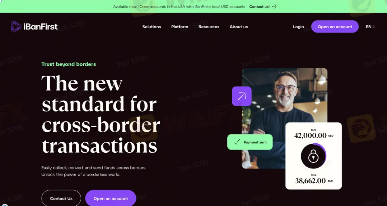Viewport: 387px width, 206px height.
Task: Open the About us menu
Action: point(239,27)
